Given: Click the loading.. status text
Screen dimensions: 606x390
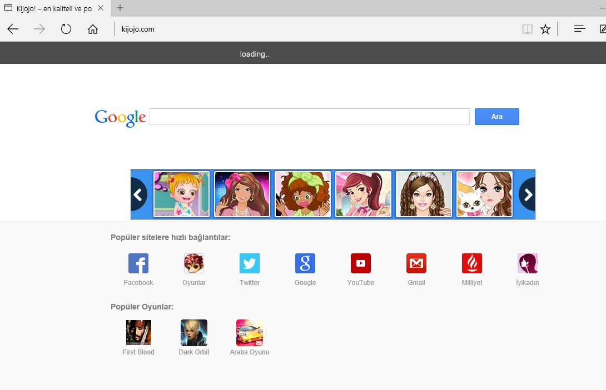Looking at the screenshot, I should (254, 54).
